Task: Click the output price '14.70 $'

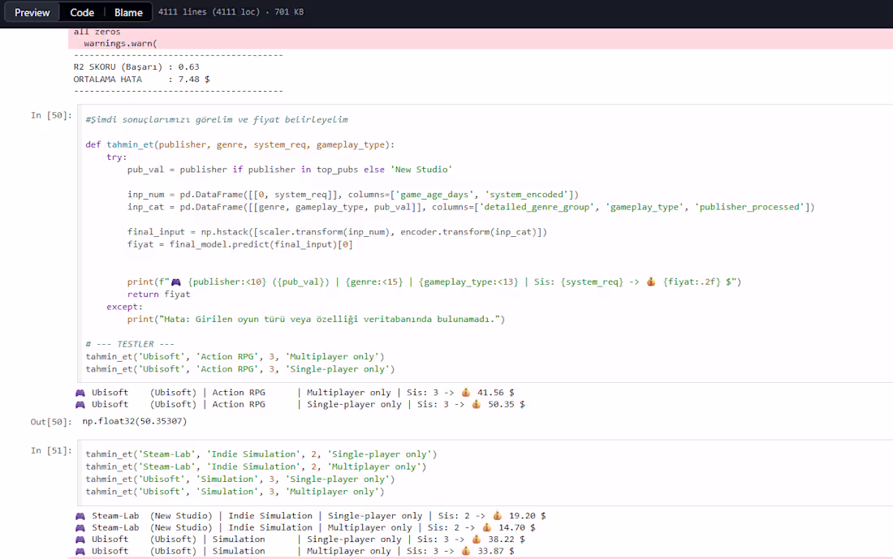Action: point(516,527)
